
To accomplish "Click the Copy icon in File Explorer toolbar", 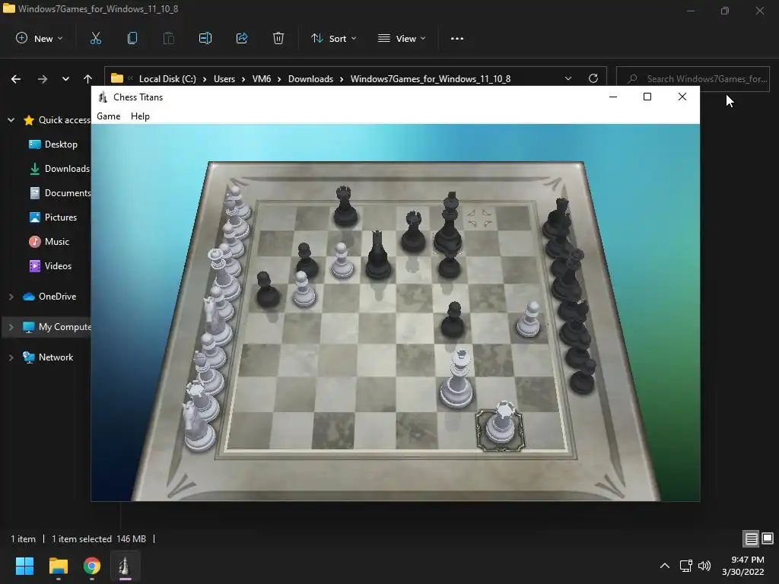I will [132, 38].
